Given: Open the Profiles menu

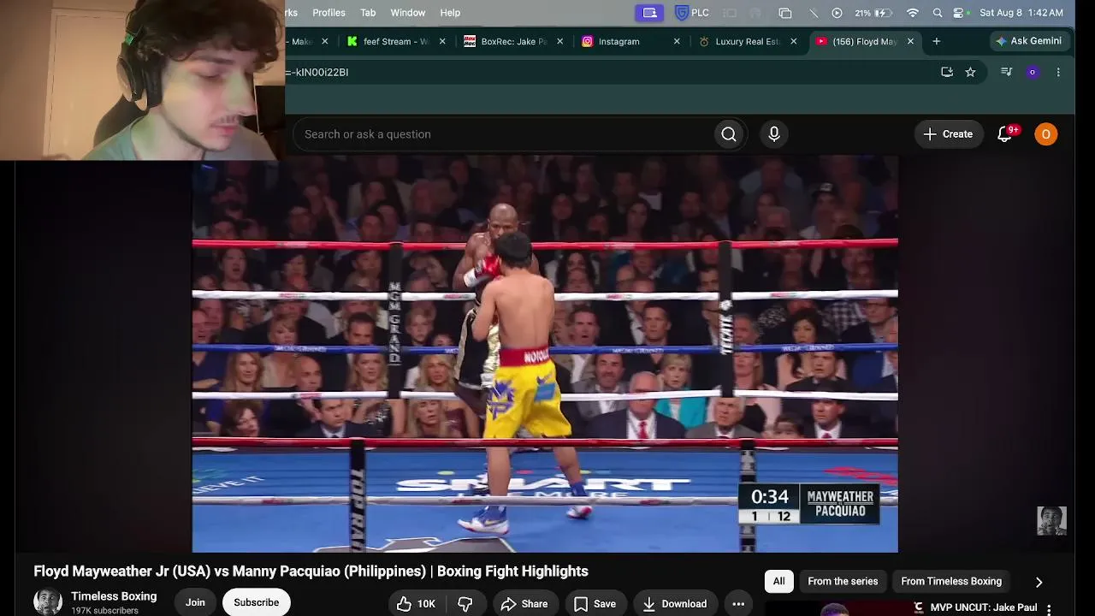Looking at the screenshot, I should [328, 13].
